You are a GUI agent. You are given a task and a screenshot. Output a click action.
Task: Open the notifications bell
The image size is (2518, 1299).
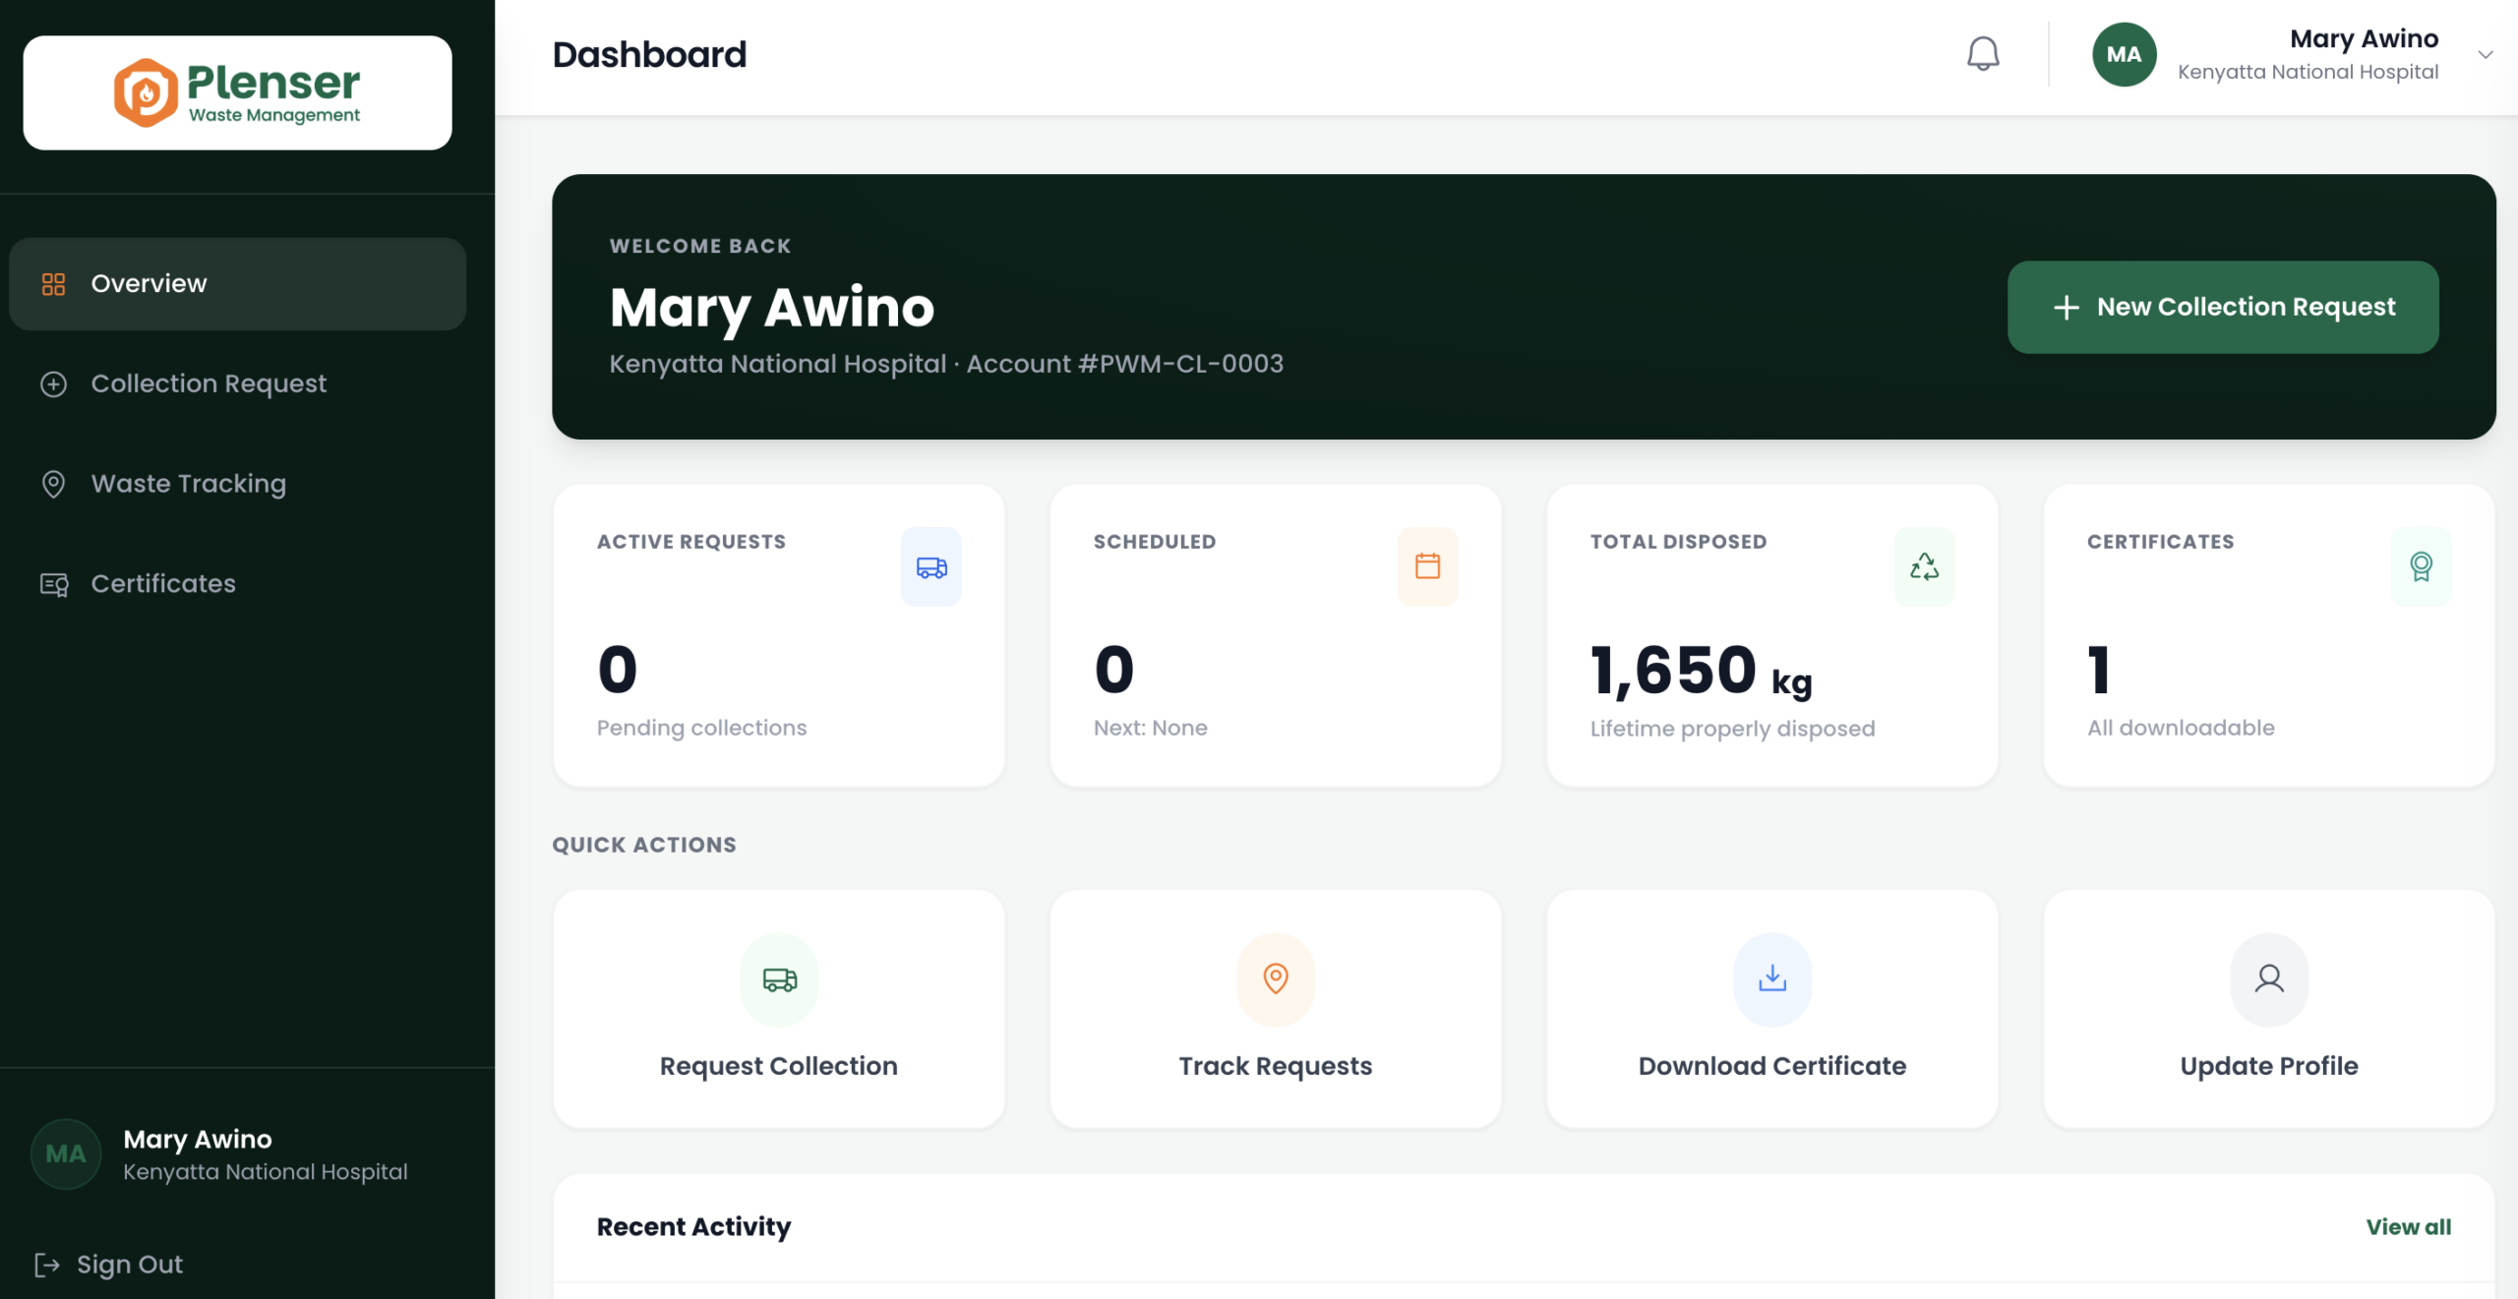(x=1983, y=54)
